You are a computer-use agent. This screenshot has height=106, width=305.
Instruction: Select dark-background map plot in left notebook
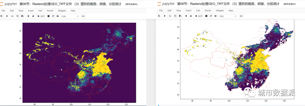point(79,63)
